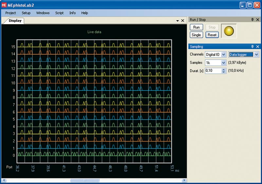Pin the Run / Stop panel
This screenshot has height=184, width=262.
coord(252,20)
